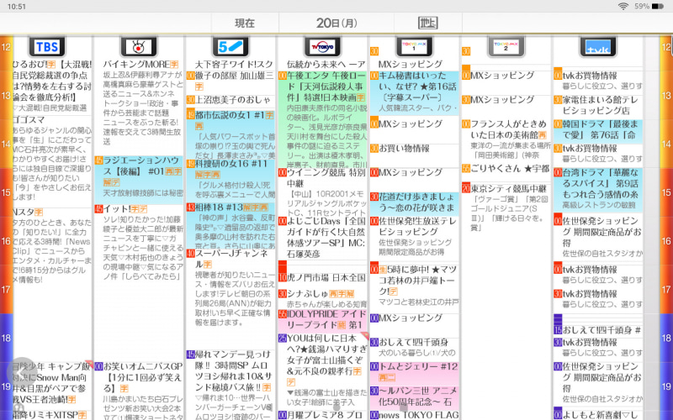Open the 地上 broadcast type selector

click(427, 24)
